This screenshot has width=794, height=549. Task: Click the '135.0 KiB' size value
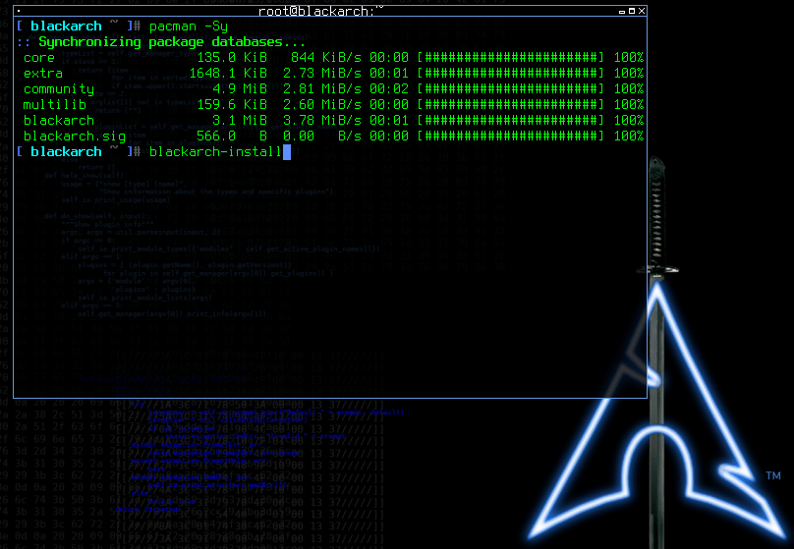tap(232, 58)
